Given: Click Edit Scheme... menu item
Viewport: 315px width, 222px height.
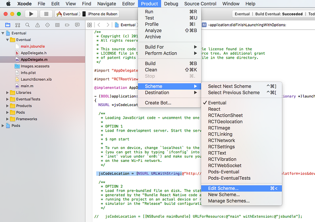Looking at the screenshot, I should pos(241,188).
